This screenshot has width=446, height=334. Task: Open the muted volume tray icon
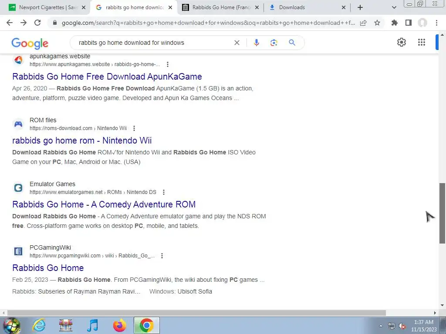point(402,326)
